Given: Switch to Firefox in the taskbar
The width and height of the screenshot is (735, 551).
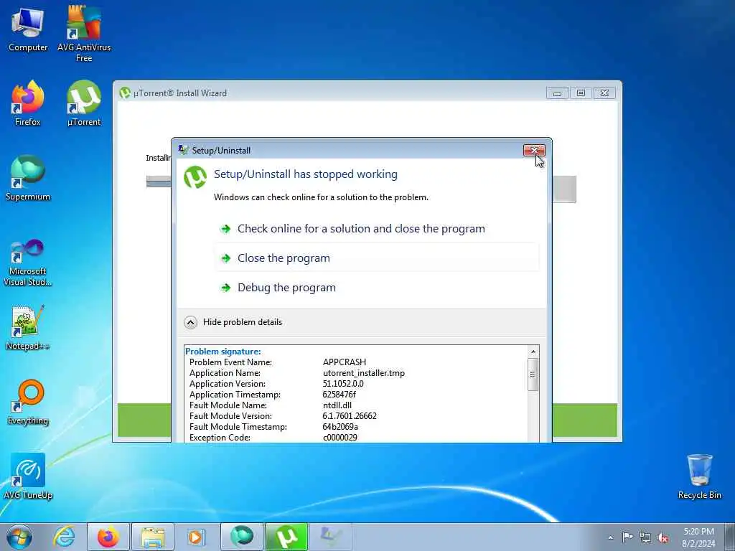Looking at the screenshot, I should point(108,537).
